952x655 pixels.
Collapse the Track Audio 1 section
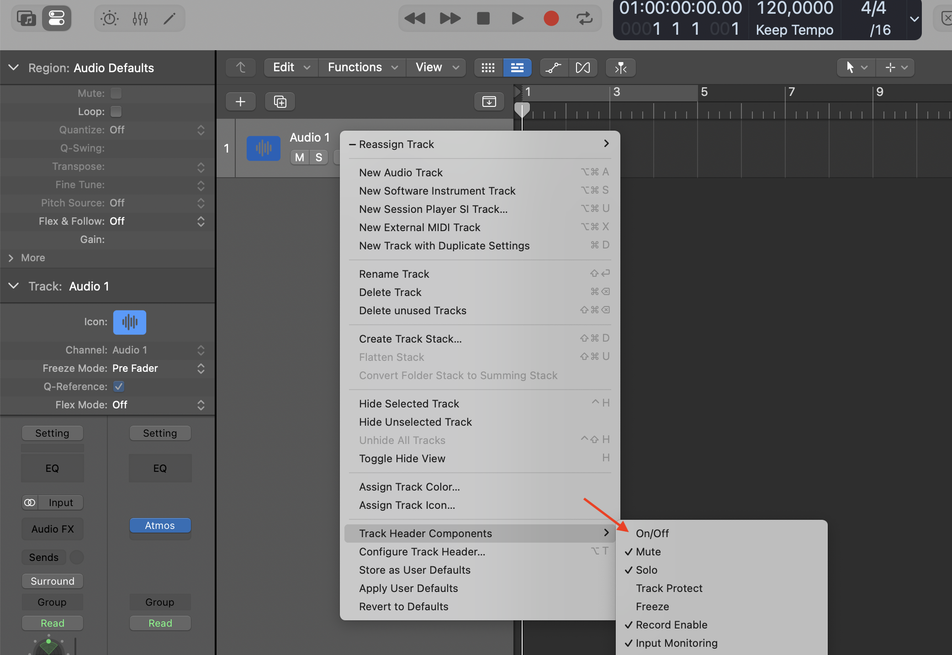coord(14,286)
